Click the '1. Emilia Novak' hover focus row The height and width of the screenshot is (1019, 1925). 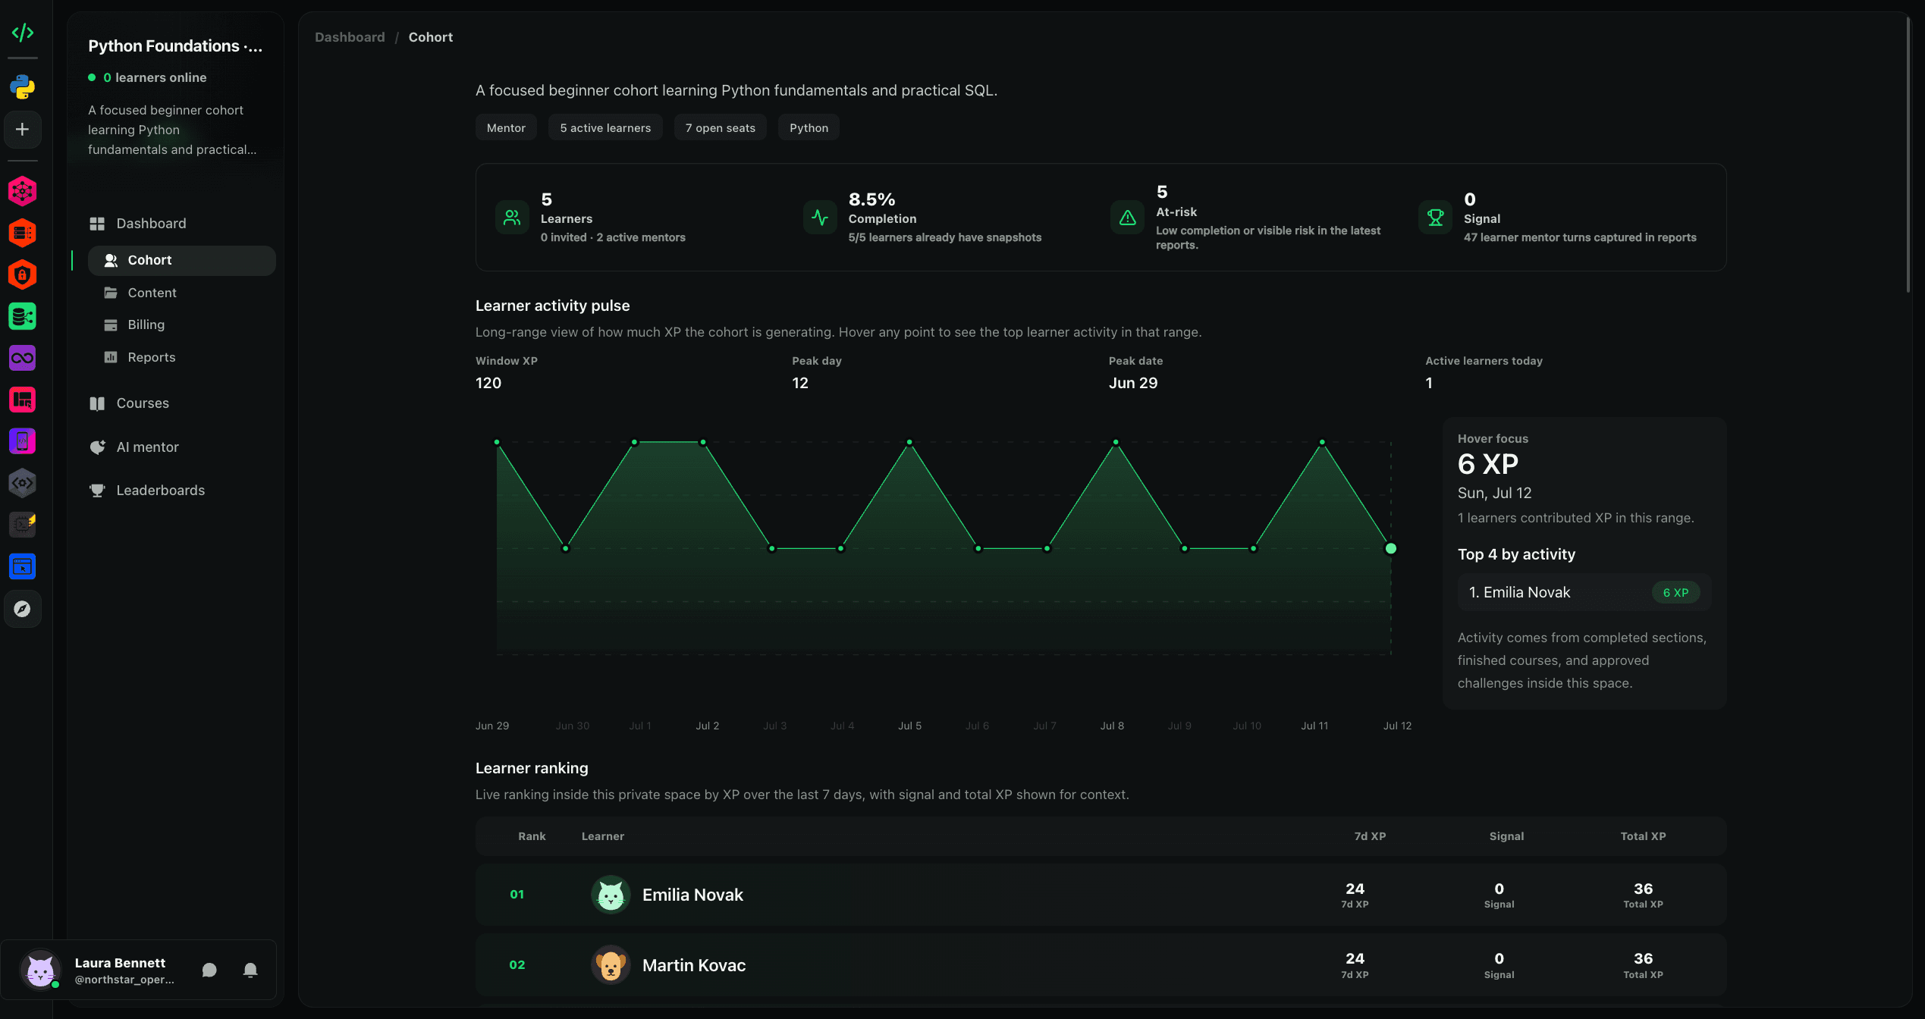1584,593
